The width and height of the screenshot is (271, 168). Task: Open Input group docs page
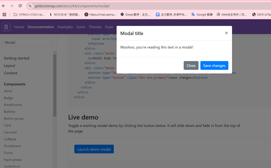click(x=13, y=160)
